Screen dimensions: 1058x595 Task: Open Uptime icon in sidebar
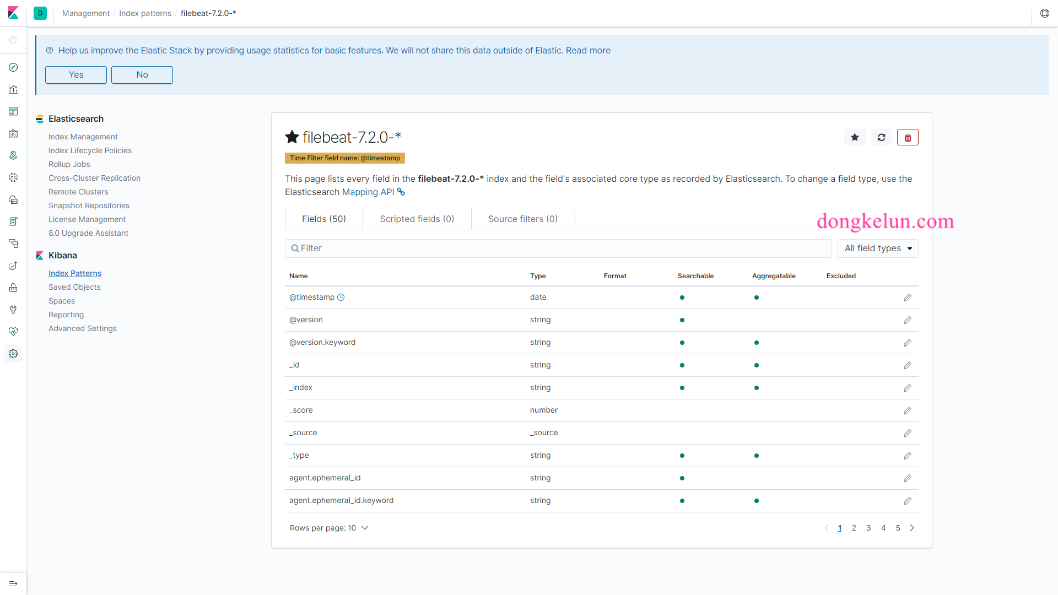13,266
